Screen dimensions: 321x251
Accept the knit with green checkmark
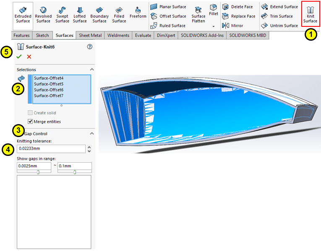19,57
